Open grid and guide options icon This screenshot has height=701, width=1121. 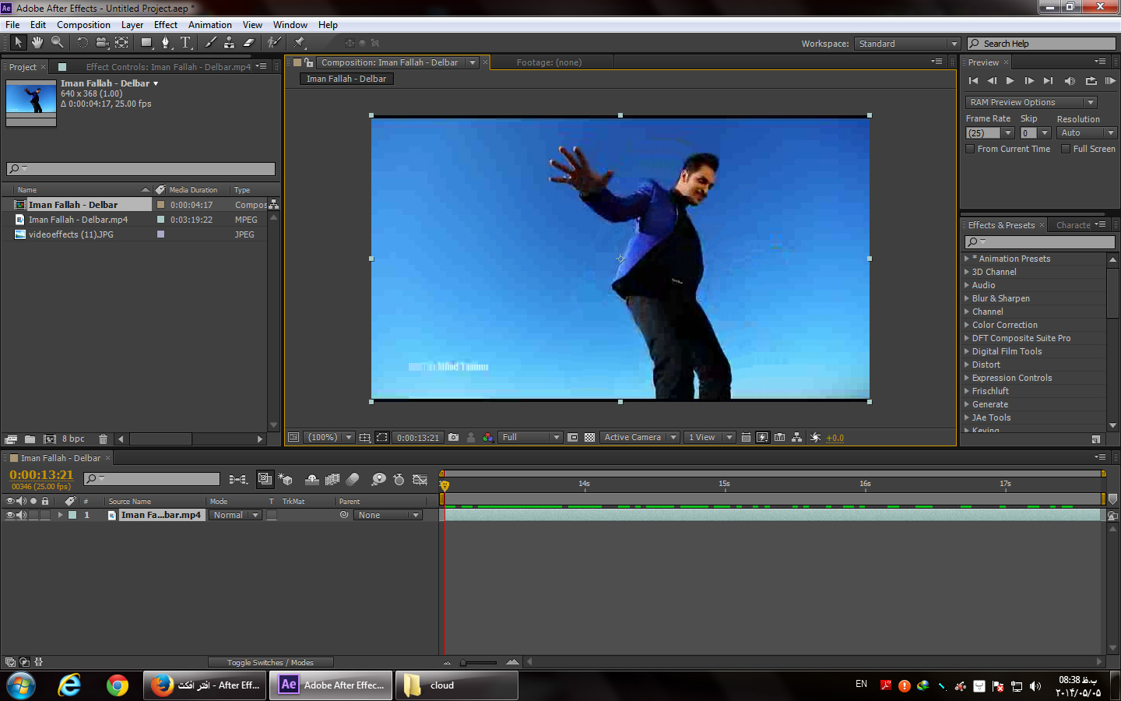[x=364, y=438]
